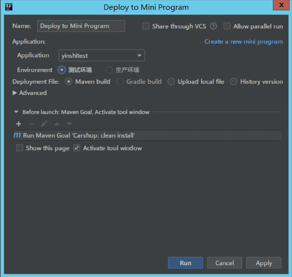The width and height of the screenshot is (292, 277).
Task: Uncheck Activate tool window
Action: click(77, 148)
